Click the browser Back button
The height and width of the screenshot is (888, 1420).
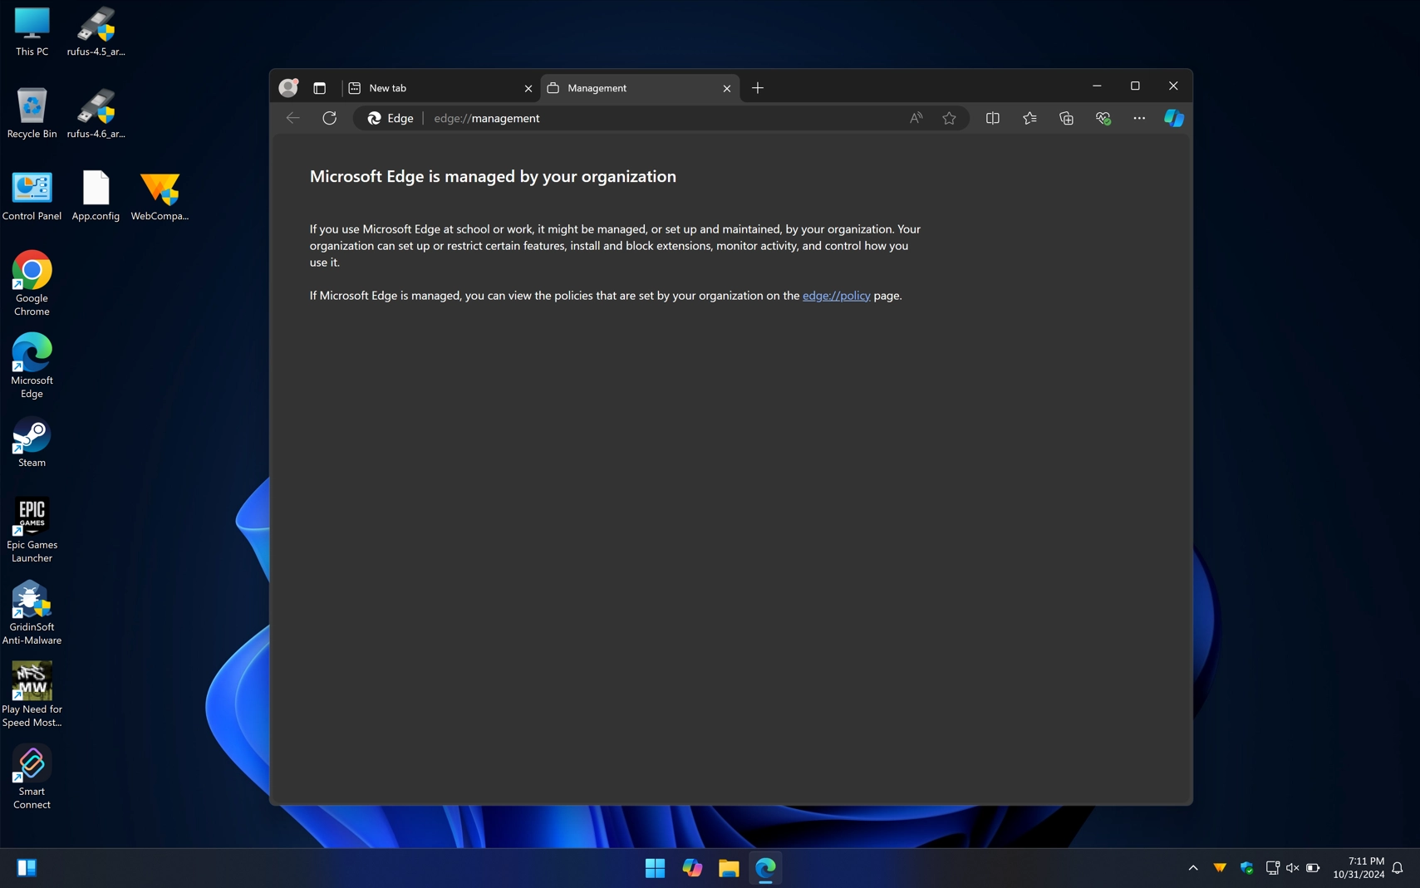point(292,117)
